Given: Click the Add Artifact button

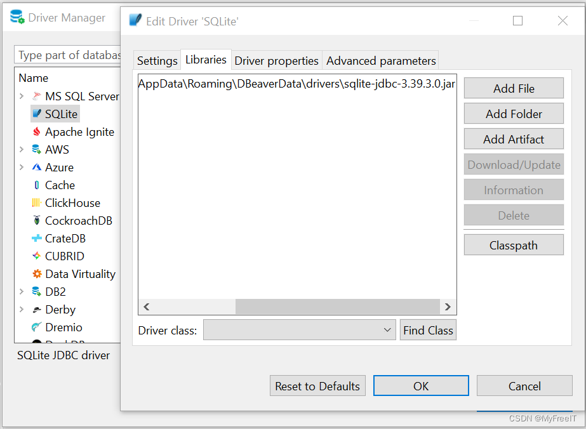Looking at the screenshot, I should (x=514, y=139).
